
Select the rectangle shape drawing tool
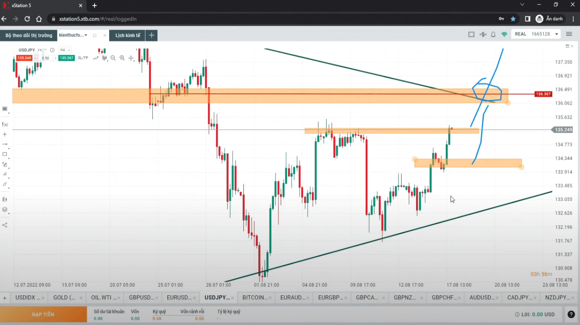(5, 154)
